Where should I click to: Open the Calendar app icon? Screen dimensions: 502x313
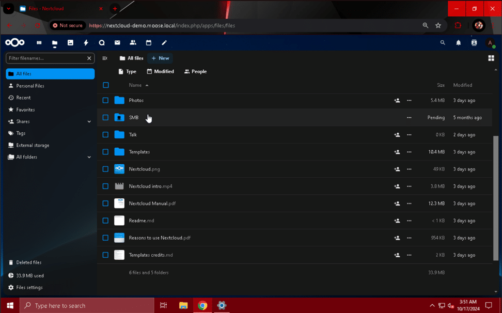[149, 42]
